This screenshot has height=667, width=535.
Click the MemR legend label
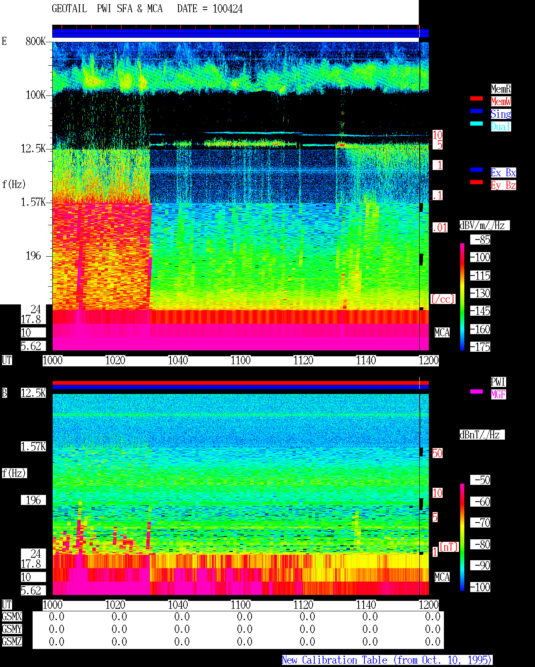(x=501, y=89)
